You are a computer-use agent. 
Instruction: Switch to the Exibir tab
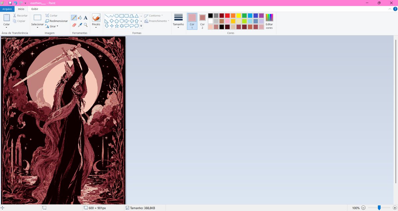34,9
